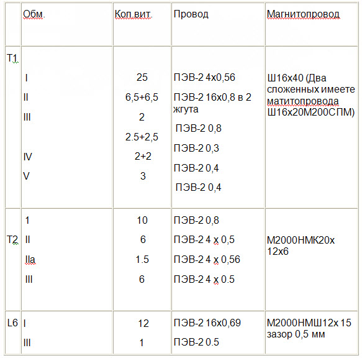The height and width of the screenshot is (358, 362).
Task: Click the core text 'М2000НМК20х'
Action: 301,241
